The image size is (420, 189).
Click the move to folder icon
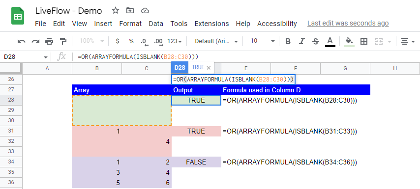[x=130, y=11]
